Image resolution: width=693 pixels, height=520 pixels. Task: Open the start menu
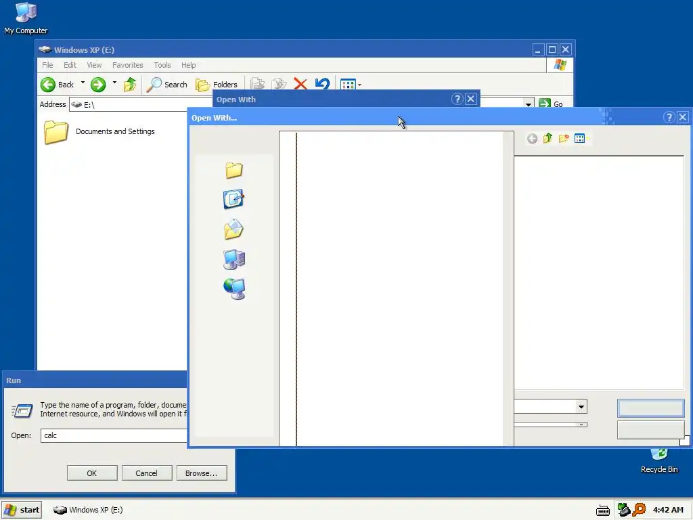[x=22, y=510]
